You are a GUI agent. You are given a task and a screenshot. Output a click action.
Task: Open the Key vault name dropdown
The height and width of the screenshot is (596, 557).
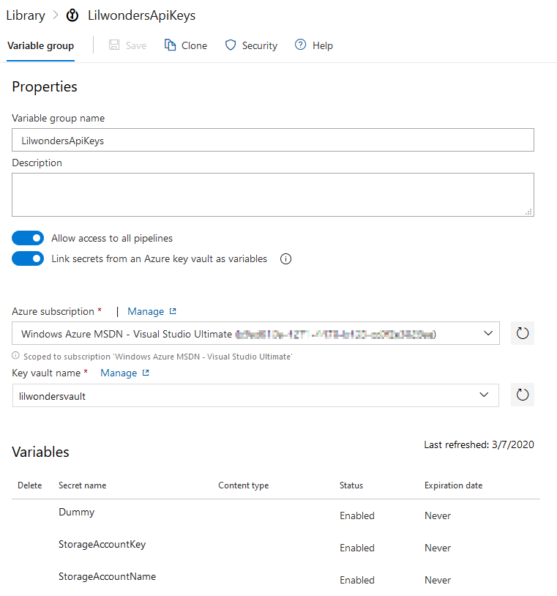484,395
